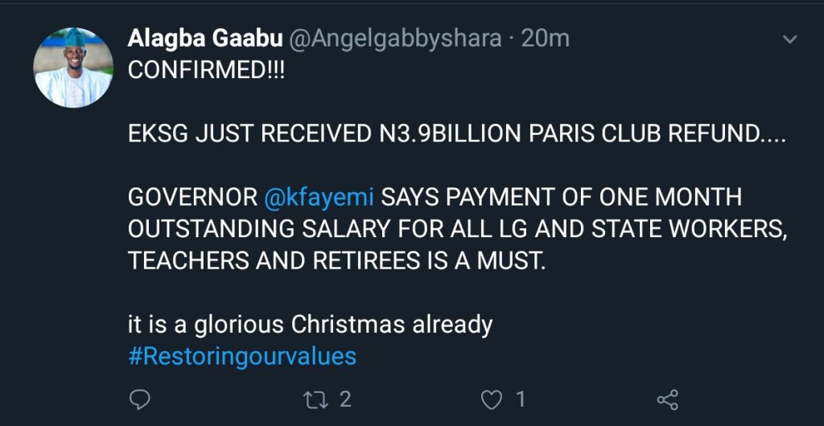
Task: Reply to Alagba Gaabu's tweet
Action: click(x=140, y=399)
